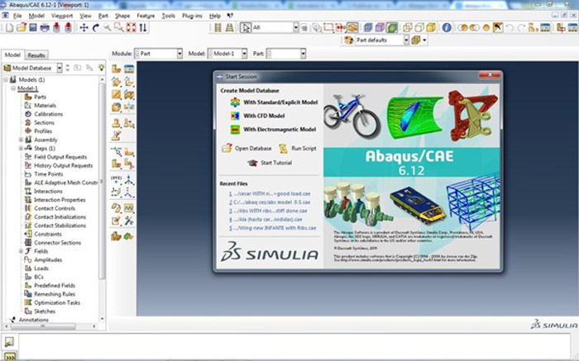Click the model tree vertical scrollbar
The height and width of the screenshot is (361, 579).
coord(103,181)
